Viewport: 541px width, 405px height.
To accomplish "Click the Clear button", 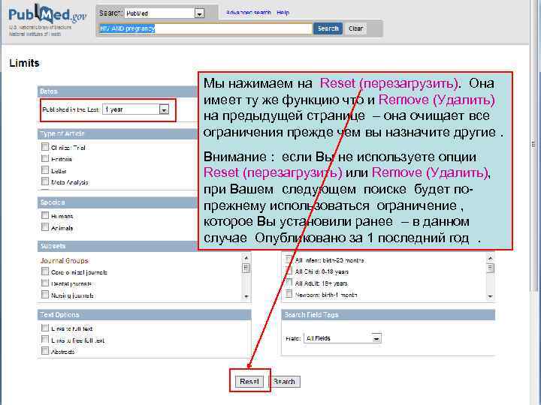I will pyautogui.click(x=355, y=28).
